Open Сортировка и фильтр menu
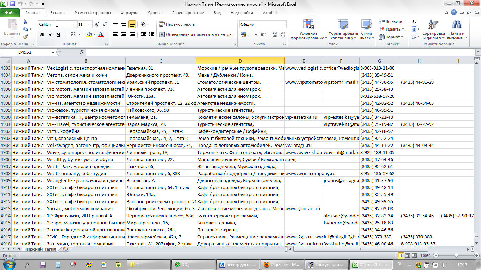 [433, 30]
